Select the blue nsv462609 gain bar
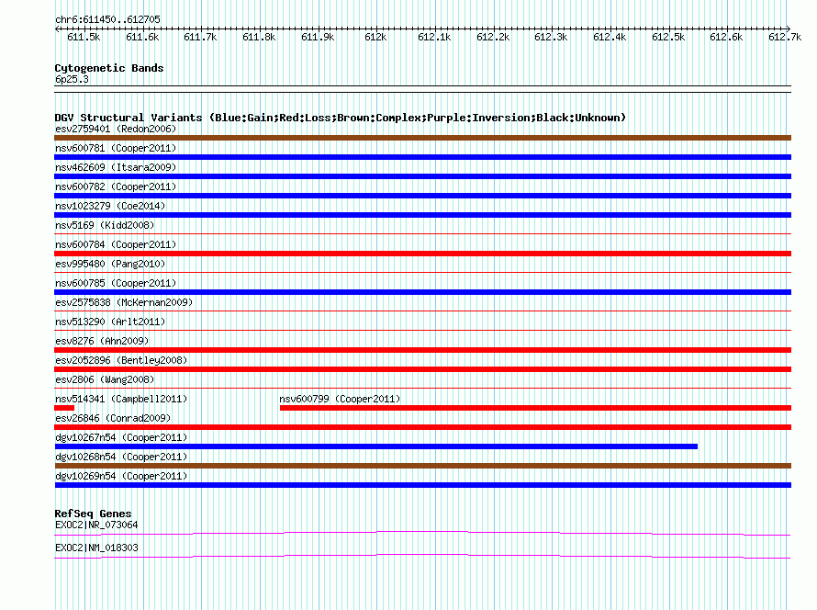The image size is (817, 610). [x=422, y=176]
